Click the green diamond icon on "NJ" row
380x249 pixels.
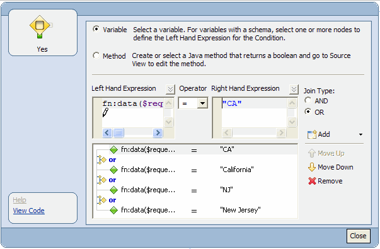pos(113,190)
